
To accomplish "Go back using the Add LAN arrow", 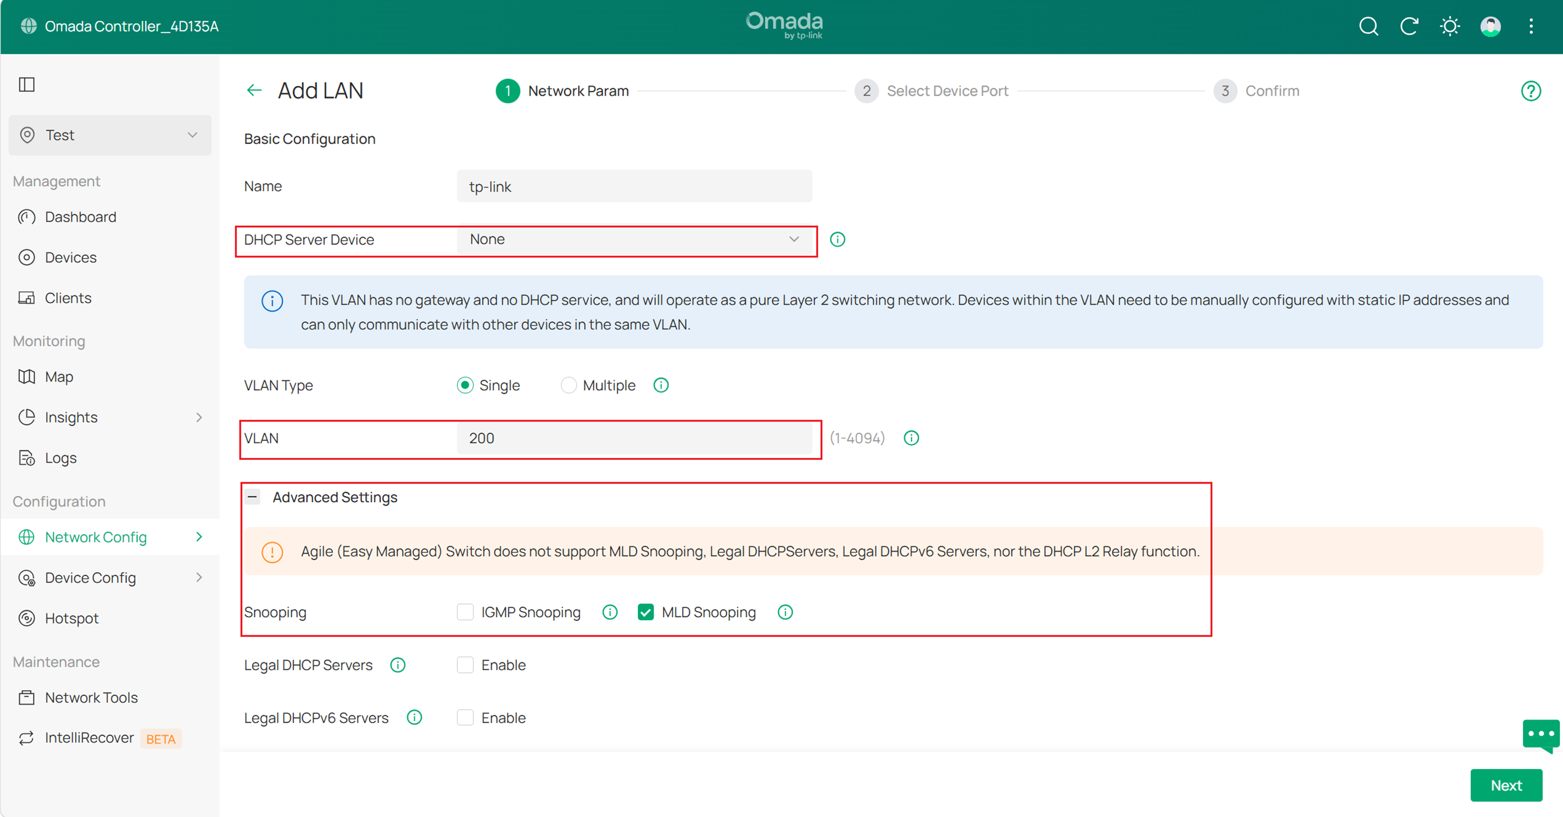I will [254, 90].
